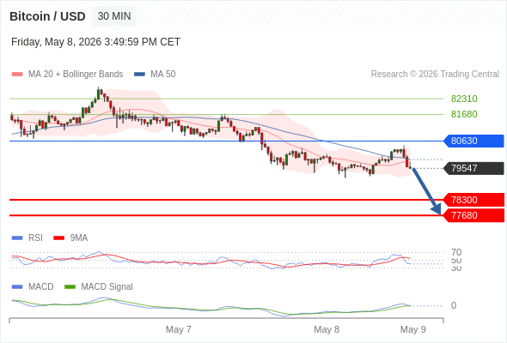Click the May 7 date axis label
507x343 pixels.
[x=178, y=329]
